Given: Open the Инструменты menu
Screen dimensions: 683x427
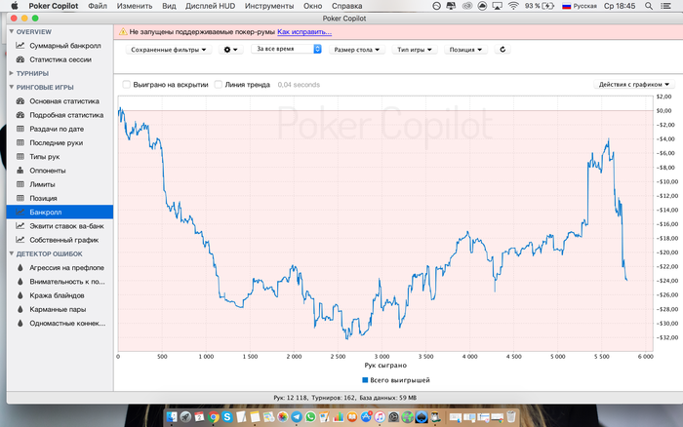Looking at the screenshot, I should pos(269,6).
